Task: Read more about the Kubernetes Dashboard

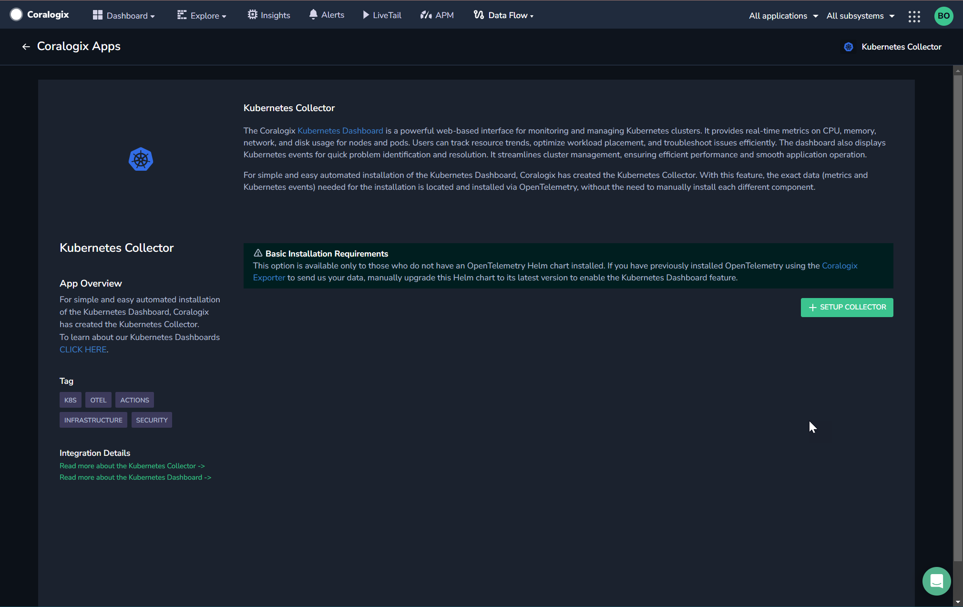Action: coord(135,477)
